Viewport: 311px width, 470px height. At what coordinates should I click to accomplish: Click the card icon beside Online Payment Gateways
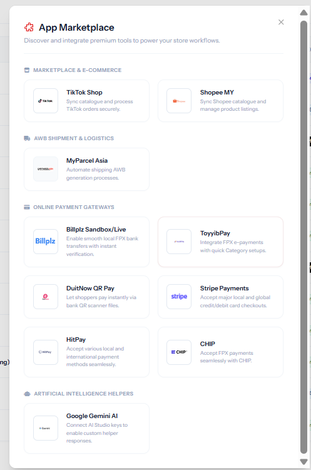coord(27,207)
